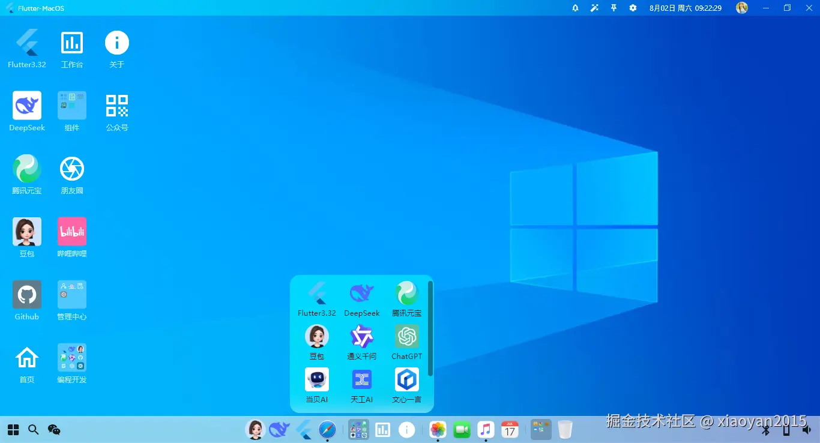
Task: Open the user avatar in title bar
Action: pos(742,8)
